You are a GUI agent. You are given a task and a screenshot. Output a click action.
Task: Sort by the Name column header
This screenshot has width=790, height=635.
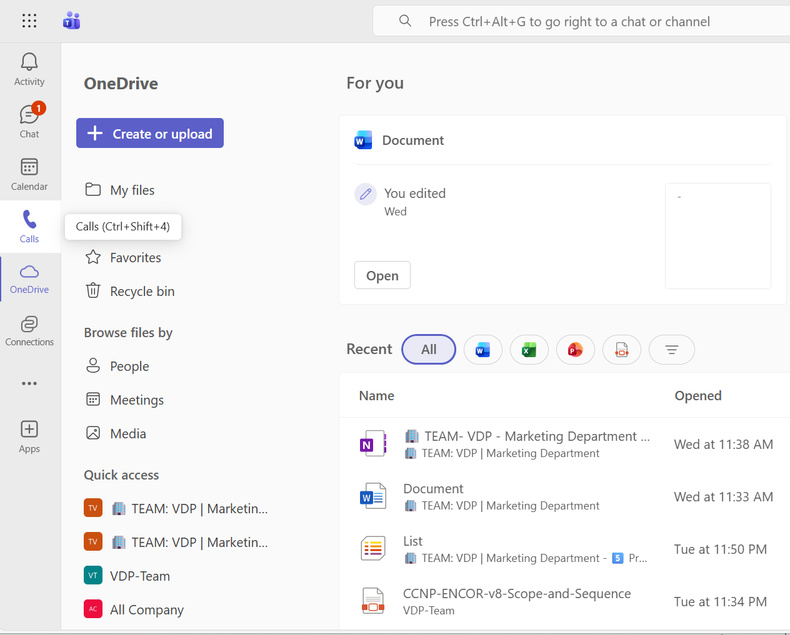click(x=377, y=395)
